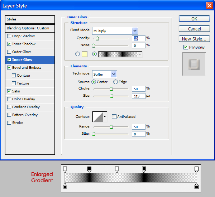
Task: Select the first white opacity stop
Action: 65,169
